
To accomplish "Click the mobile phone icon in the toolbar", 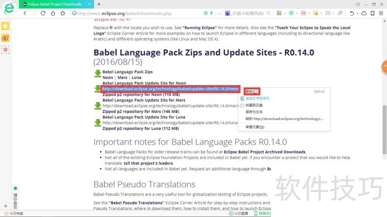I will pos(372,14).
